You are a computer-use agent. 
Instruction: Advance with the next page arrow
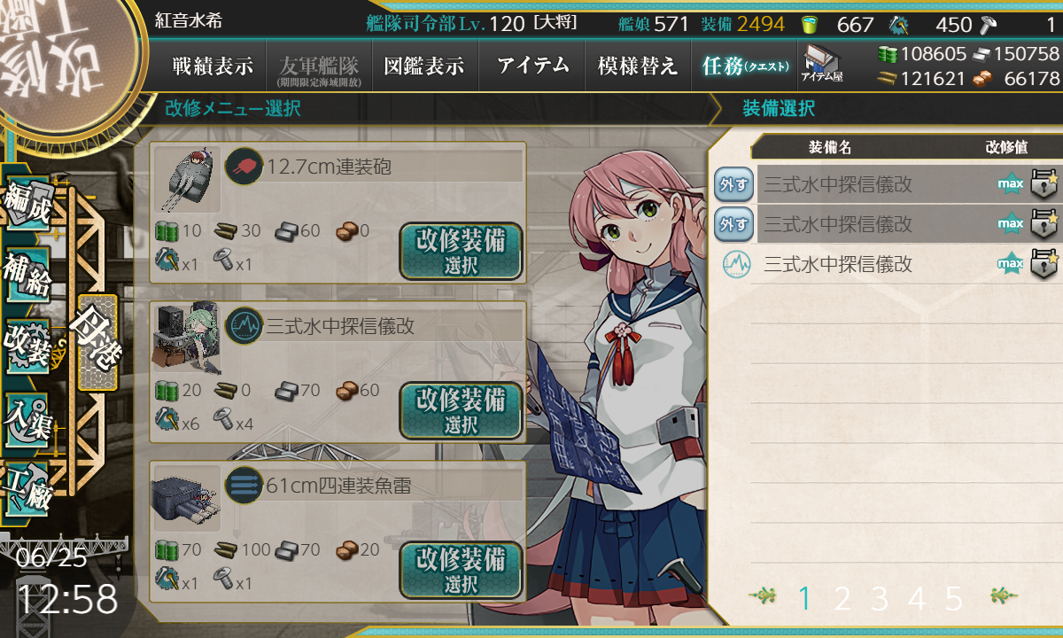(1002, 597)
